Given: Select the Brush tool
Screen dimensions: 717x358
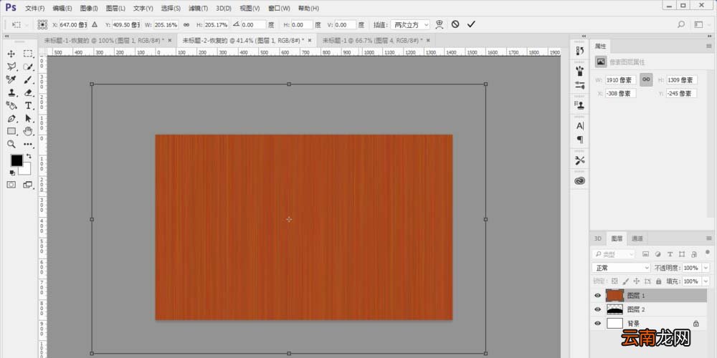Looking at the screenshot, I should point(28,80).
